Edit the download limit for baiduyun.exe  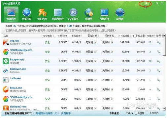click(x=95, y=70)
